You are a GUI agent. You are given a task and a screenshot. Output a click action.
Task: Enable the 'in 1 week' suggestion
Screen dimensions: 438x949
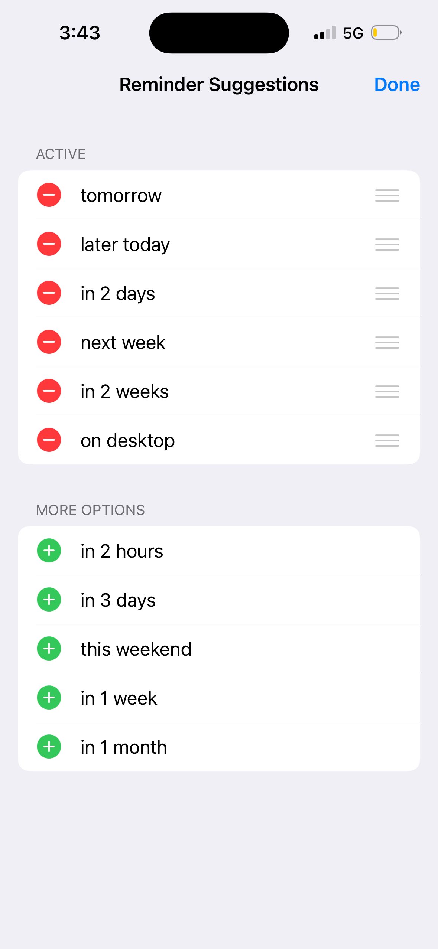click(49, 698)
